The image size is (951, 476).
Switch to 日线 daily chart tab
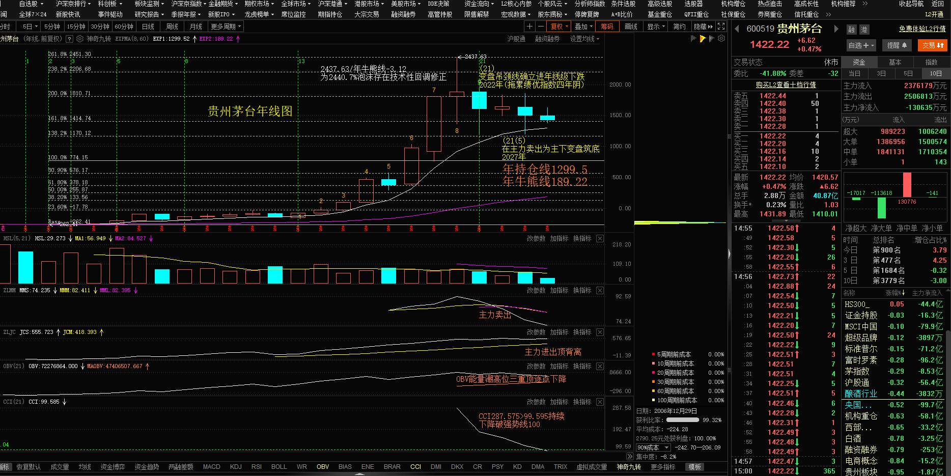[148, 26]
